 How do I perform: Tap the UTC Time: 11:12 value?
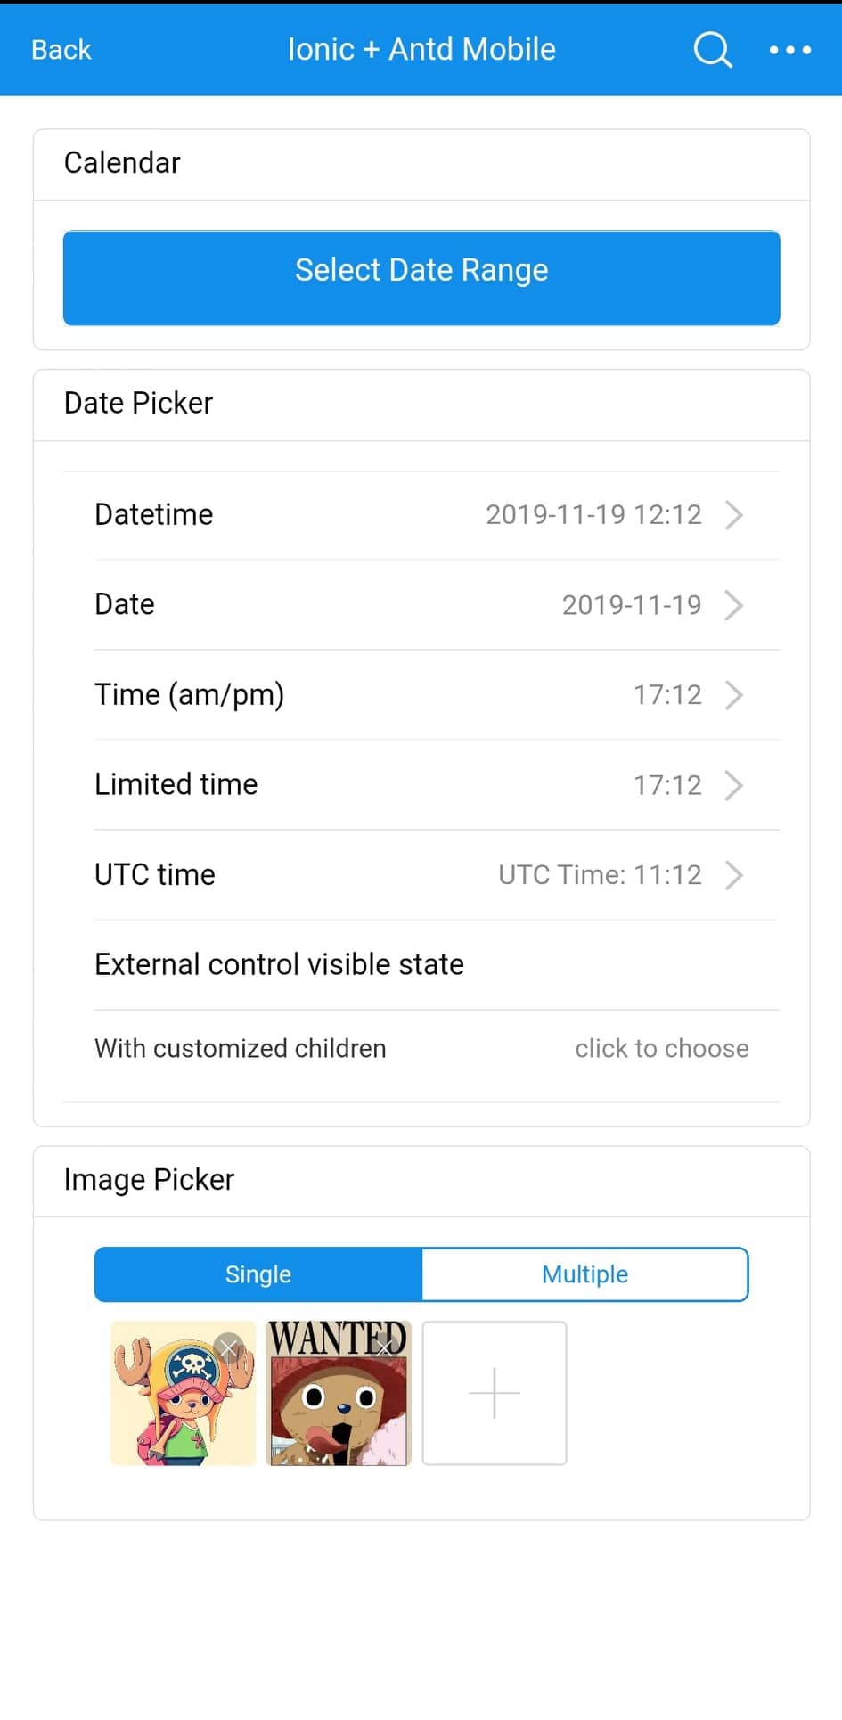pos(600,875)
